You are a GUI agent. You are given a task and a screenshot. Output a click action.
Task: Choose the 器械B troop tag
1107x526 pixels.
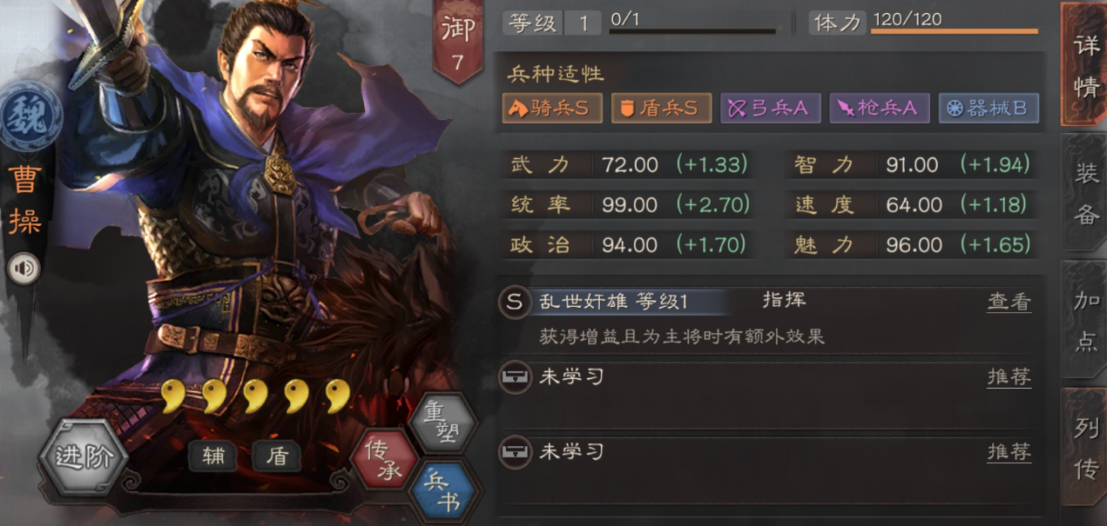pyautogui.click(x=989, y=108)
